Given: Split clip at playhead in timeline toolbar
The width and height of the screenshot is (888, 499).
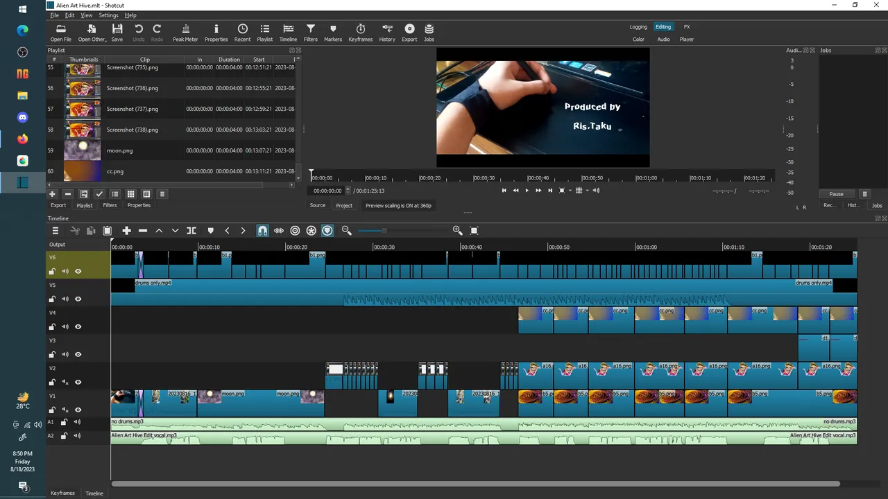Looking at the screenshot, I should click(191, 231).
